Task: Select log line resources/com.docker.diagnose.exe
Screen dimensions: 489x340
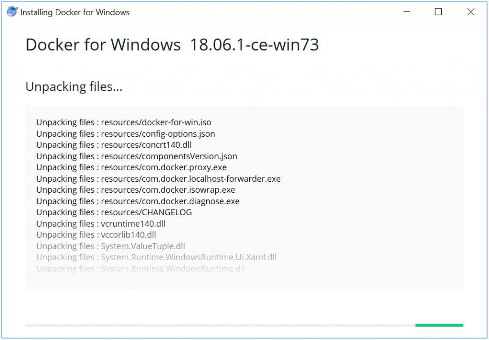Action: (138, 201)
